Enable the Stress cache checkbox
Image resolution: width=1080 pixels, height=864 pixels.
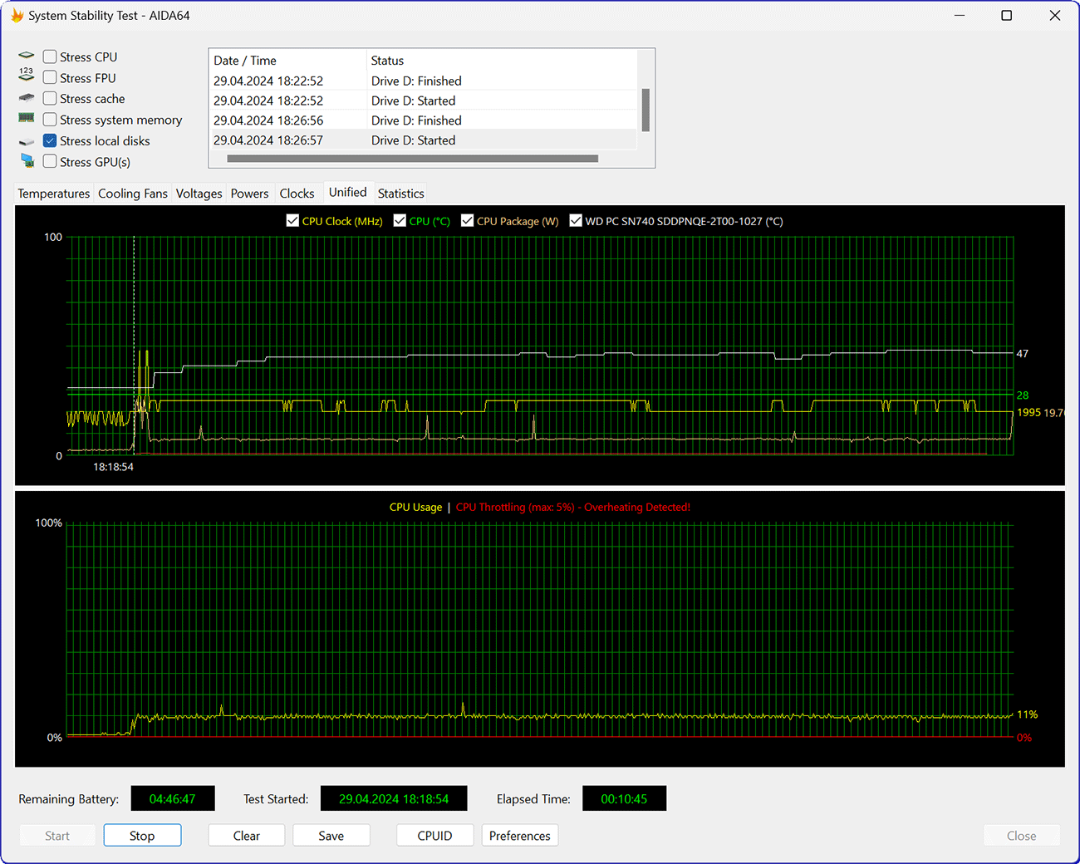[50, 98]
